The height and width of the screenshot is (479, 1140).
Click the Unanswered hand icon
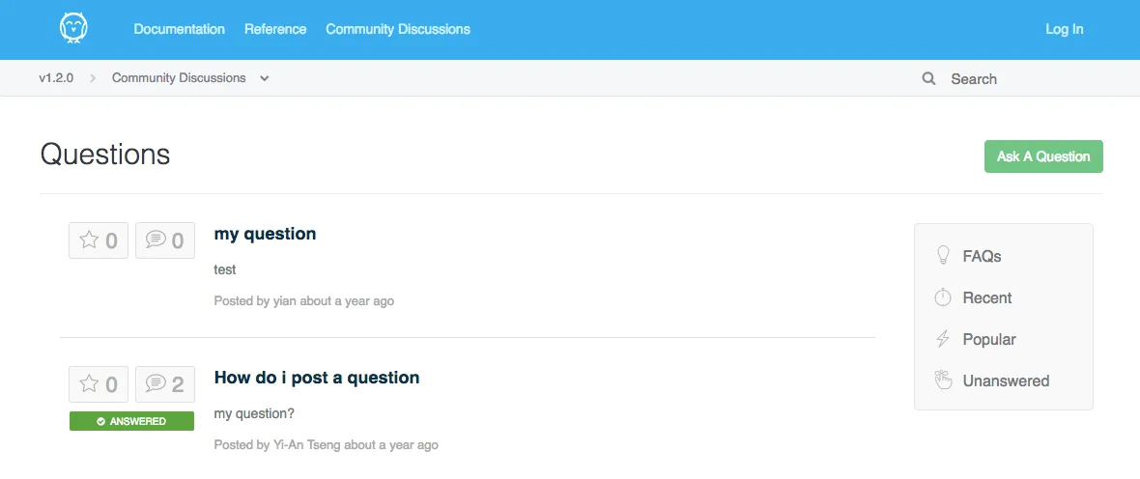click(943, 380)
